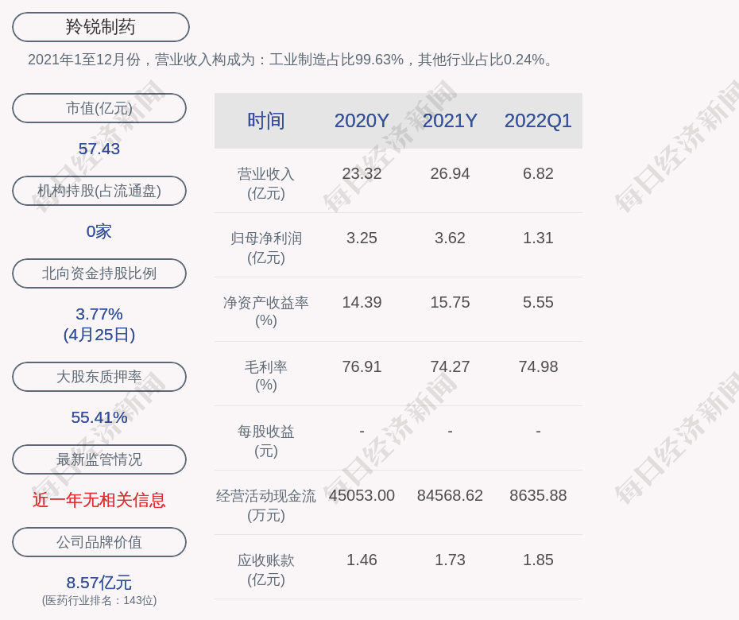Select revenue value 6.82
Image resolution: width=739 pixels, height=620 pixels.
(538, 173)
